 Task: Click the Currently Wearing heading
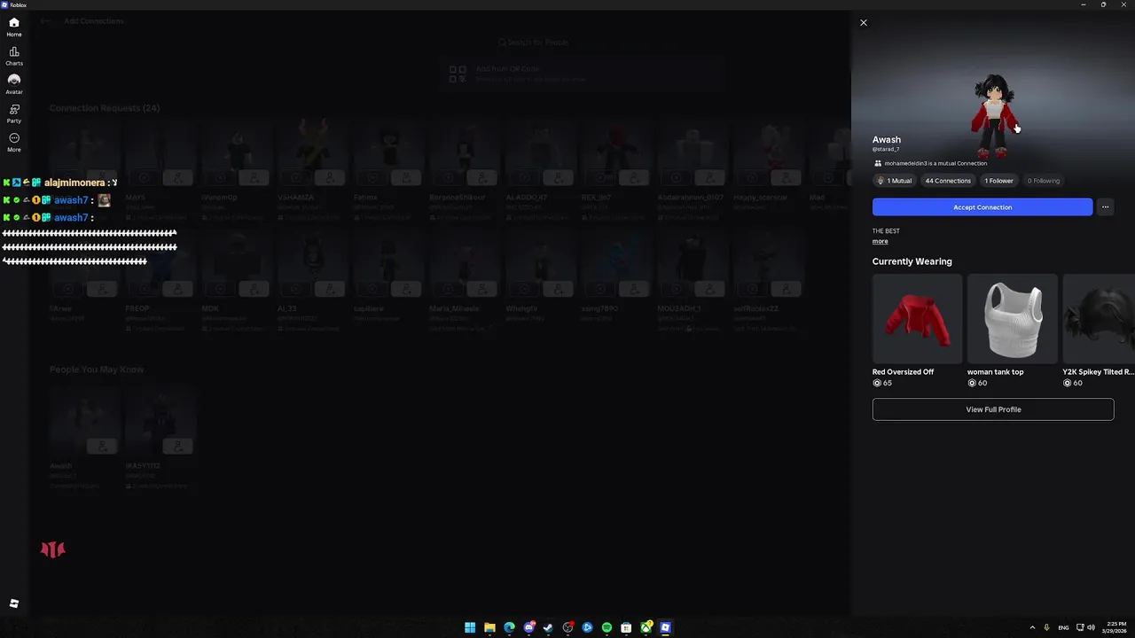tap(912, 261)
